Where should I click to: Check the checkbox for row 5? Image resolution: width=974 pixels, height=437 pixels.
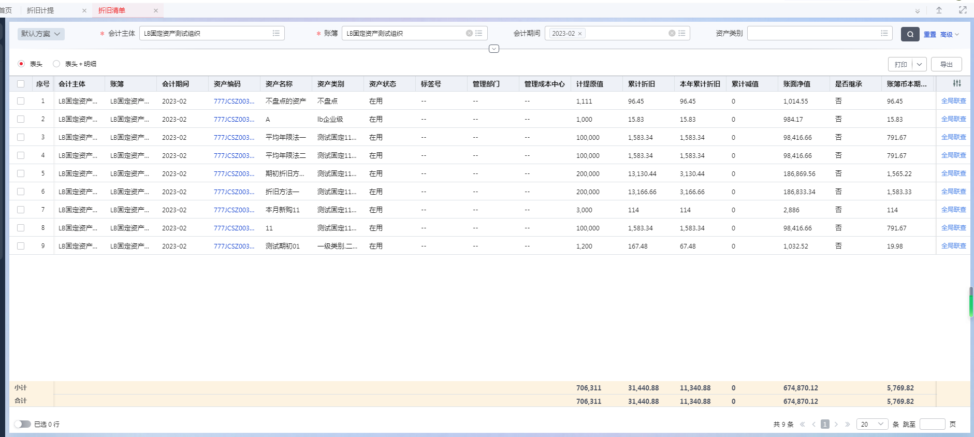(x=21, y=173)
